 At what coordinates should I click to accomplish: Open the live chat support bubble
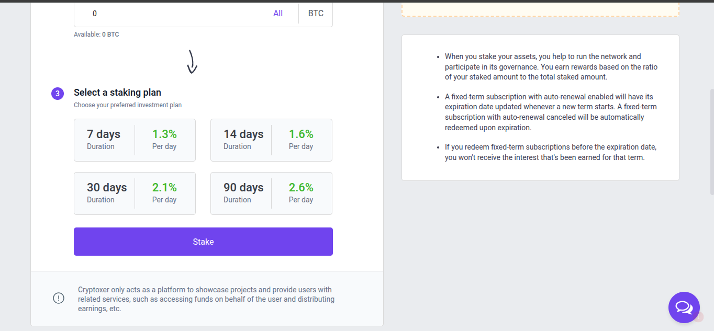tap(684, 307)
